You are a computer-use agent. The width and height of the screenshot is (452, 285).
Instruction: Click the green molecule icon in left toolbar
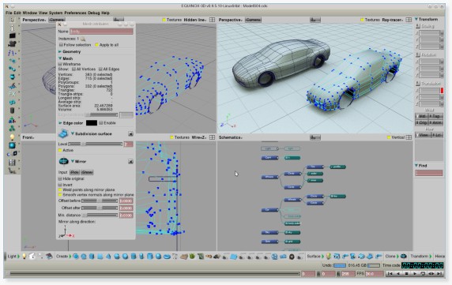coord(12,129)
